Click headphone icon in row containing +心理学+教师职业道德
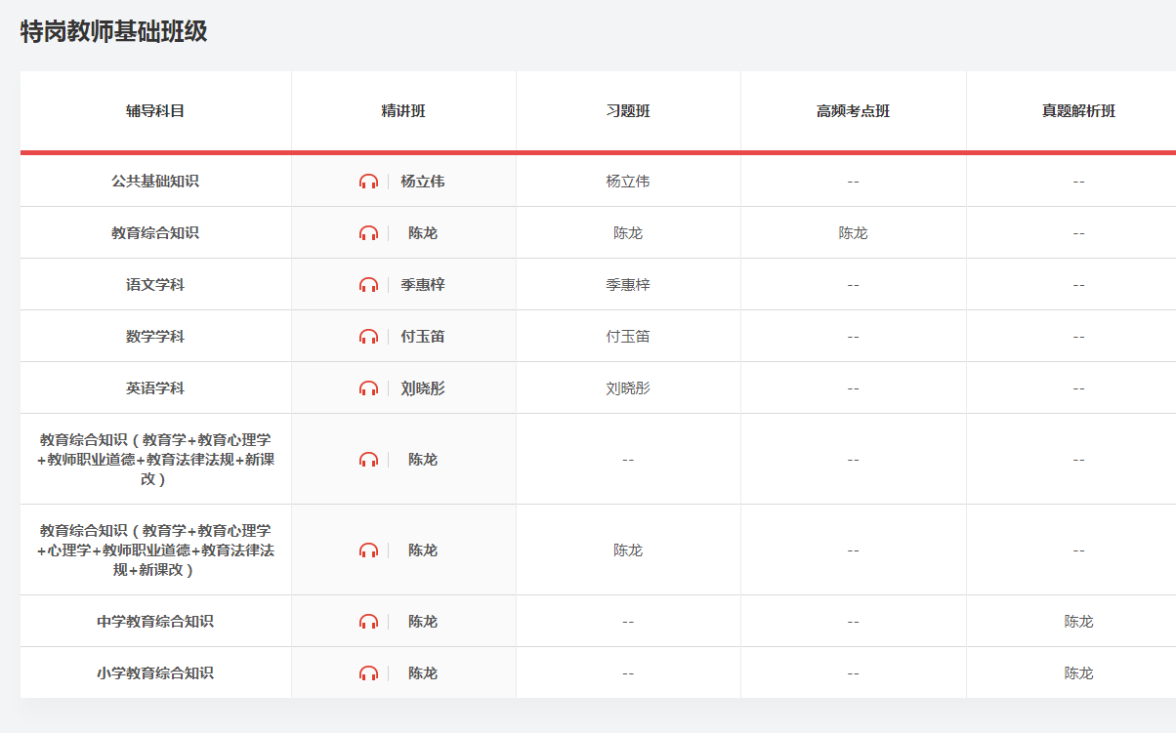Viewport: 1176px width, 733px height. click(368, 550)
